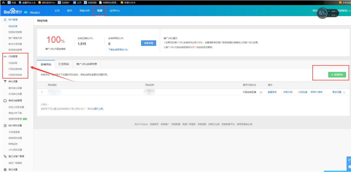Click the 查看报告 link in the site row

(272, 92)
